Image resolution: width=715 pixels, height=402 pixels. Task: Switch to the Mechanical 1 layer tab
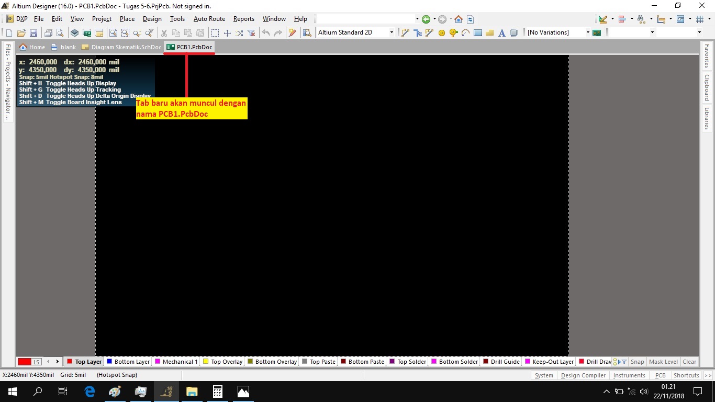click(176, 362)
